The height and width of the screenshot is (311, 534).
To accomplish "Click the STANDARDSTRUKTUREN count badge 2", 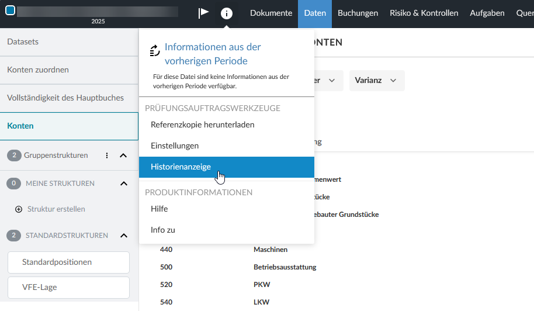I will [13, 236].
